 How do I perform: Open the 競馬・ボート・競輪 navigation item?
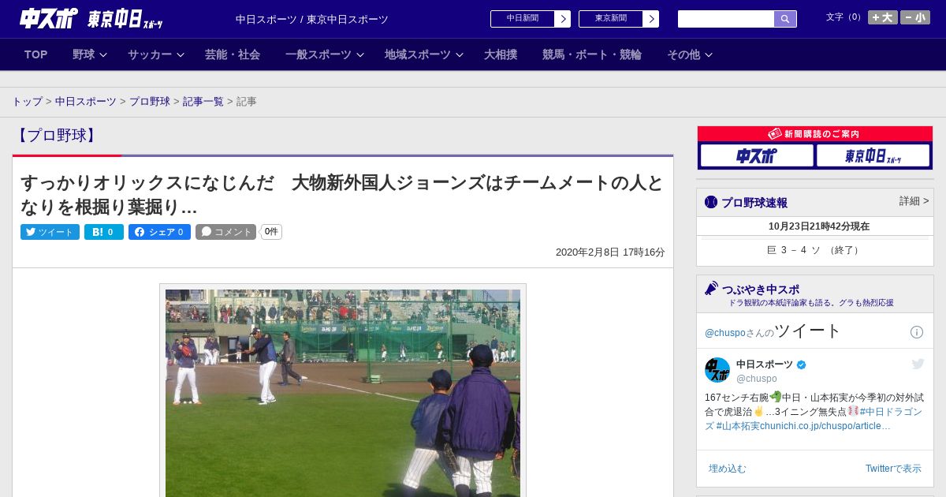click(x=592, y=54)
